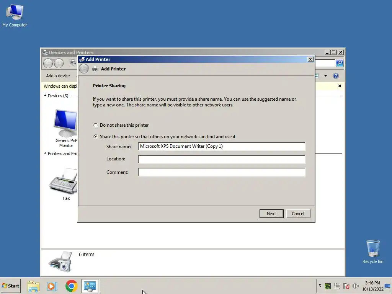Click the printer icon beside Add Printer heading
The width and height of the screenshot is (392, 294).
tap(95, 69)
